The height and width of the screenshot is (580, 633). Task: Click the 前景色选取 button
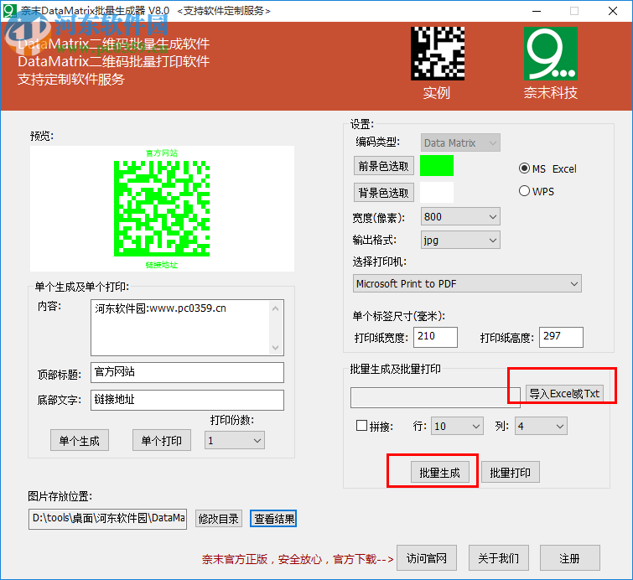point(384,166)
